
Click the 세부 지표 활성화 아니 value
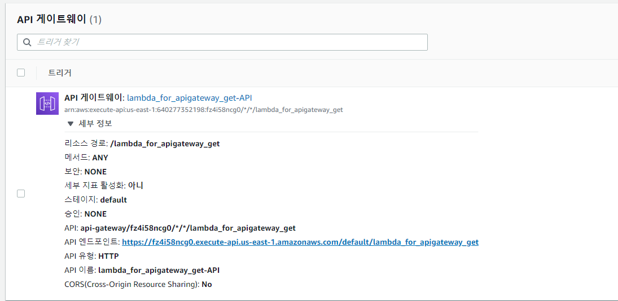[x=135, y=186]
